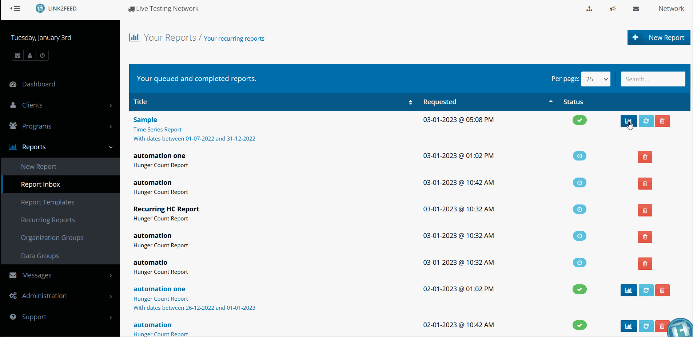Image resolution: width=693 pixels, height=337 pixels.
Task: Delete the Recurring HC Report with trash icon
Action: 645,210
